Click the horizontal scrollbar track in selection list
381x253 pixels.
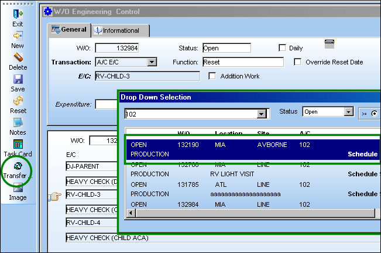click(255, 213)
